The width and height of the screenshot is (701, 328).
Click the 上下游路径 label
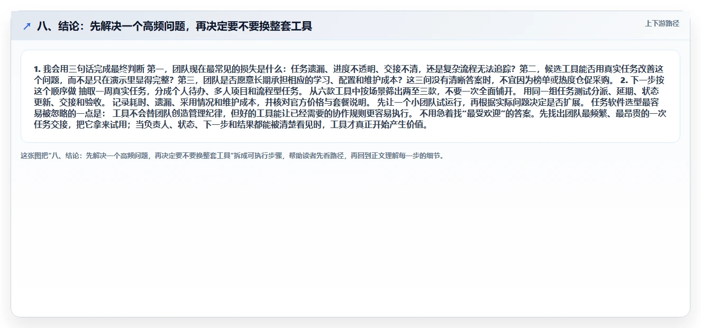pos(662,23)
